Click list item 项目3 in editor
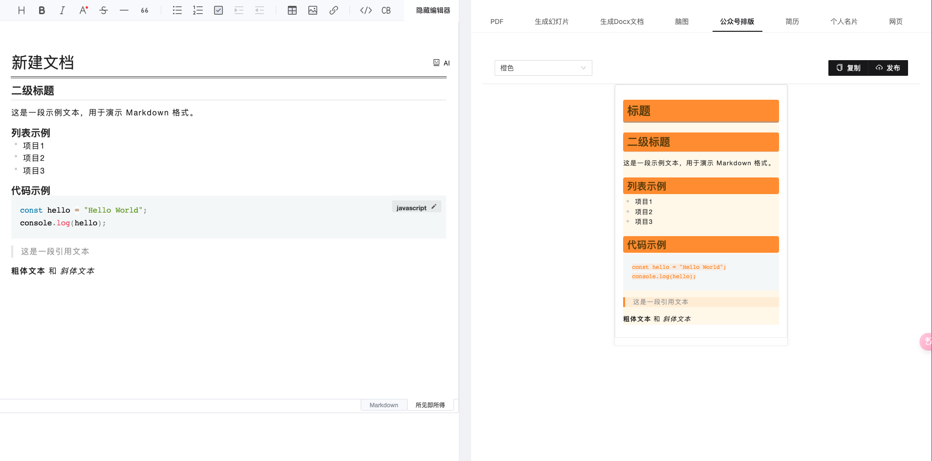 tap(34, 171)
